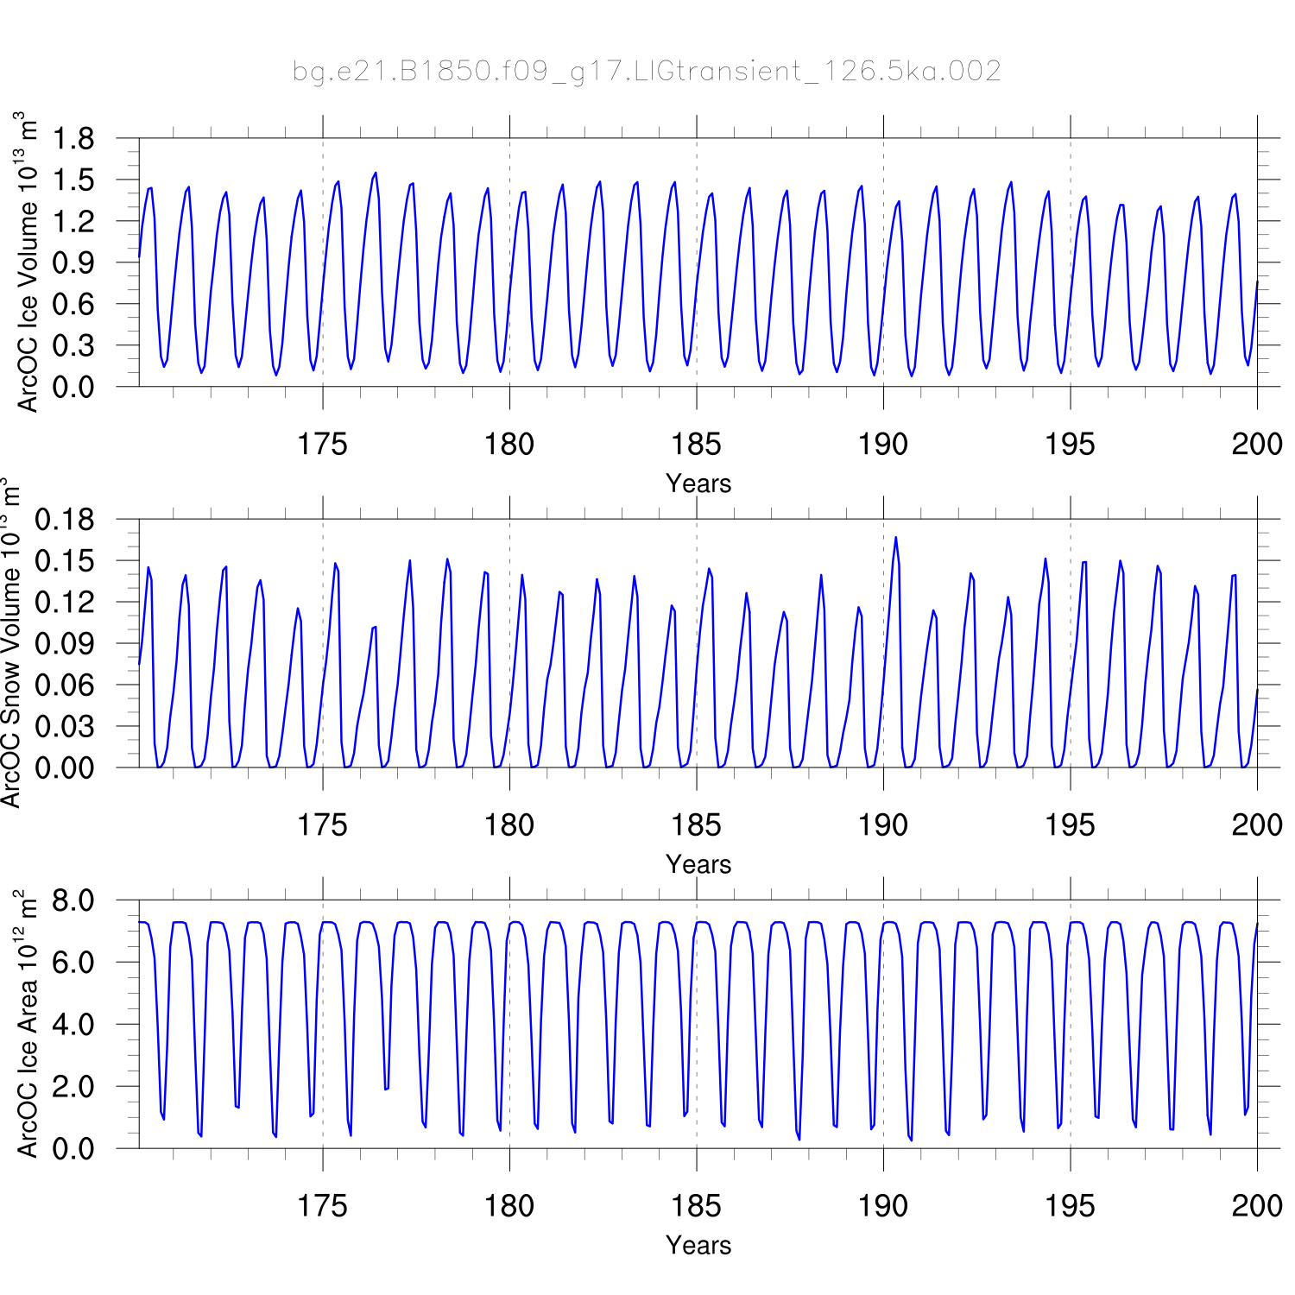This screenshot has height=1295, width=1295.
Task: Click the 1.8 tick label on ice volume axis
Action: [x=73, y=138]
